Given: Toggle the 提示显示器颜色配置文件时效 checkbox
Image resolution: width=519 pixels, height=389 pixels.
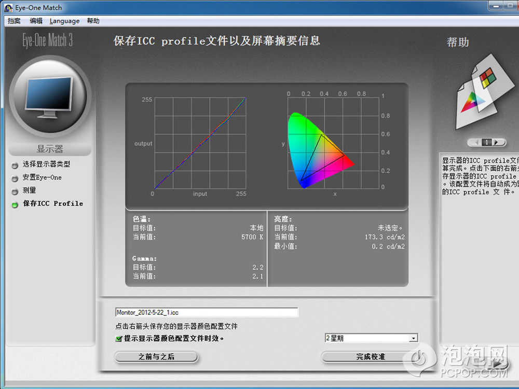Looking at the screenshot, I should click(119, 338).
